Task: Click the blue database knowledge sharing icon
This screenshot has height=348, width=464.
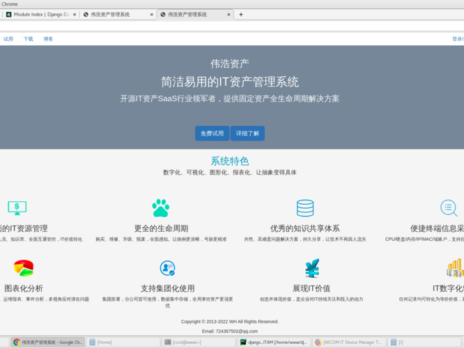Action: point(305,208)
